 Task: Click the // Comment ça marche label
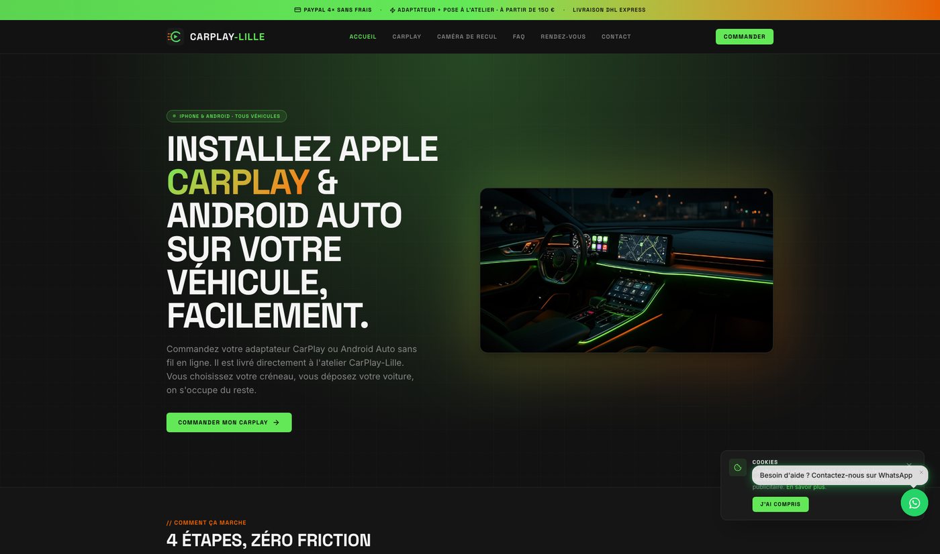207,522
